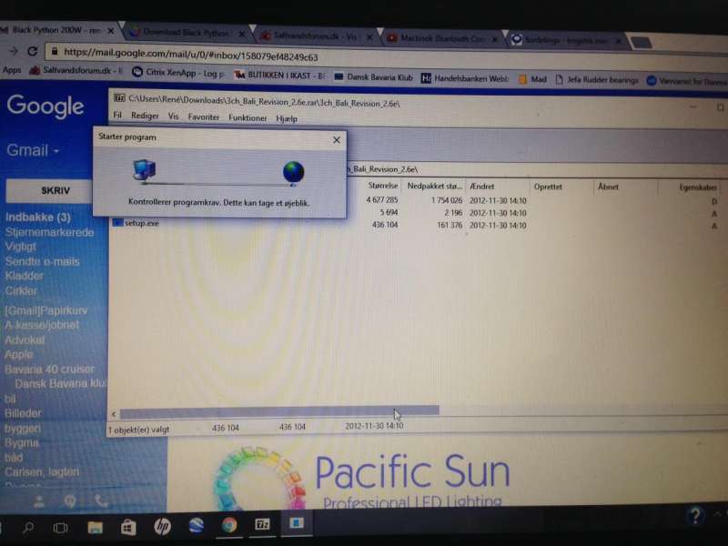Open the Favoritter menu
The height and width of the screenshot is (546, 728).
pyautogui.click(x=203, y=117)
